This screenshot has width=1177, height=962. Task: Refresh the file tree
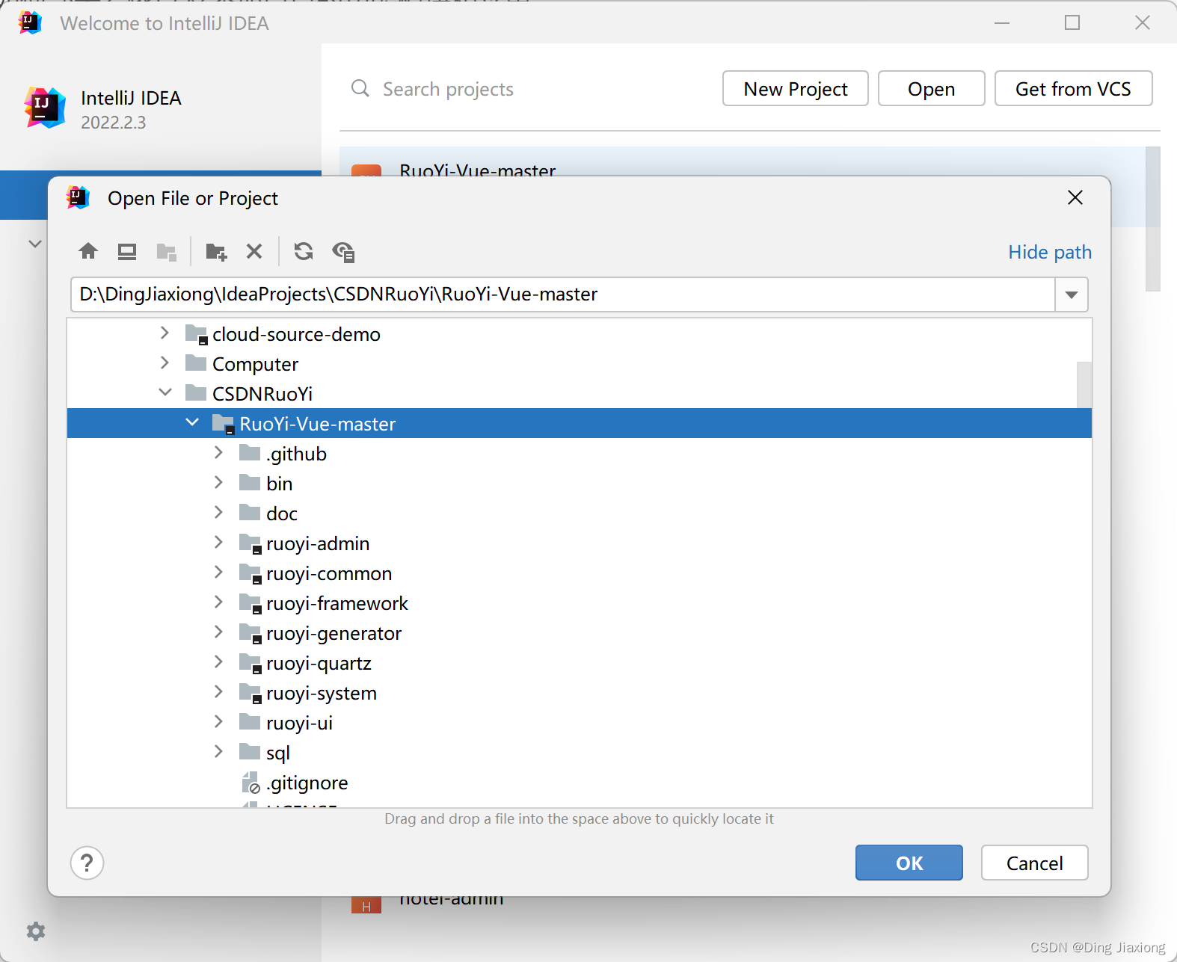click(304, 251)
